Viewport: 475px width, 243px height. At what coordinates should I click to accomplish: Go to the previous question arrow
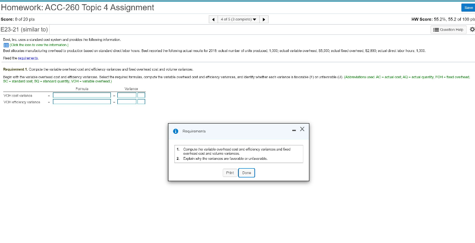(213, 20)
